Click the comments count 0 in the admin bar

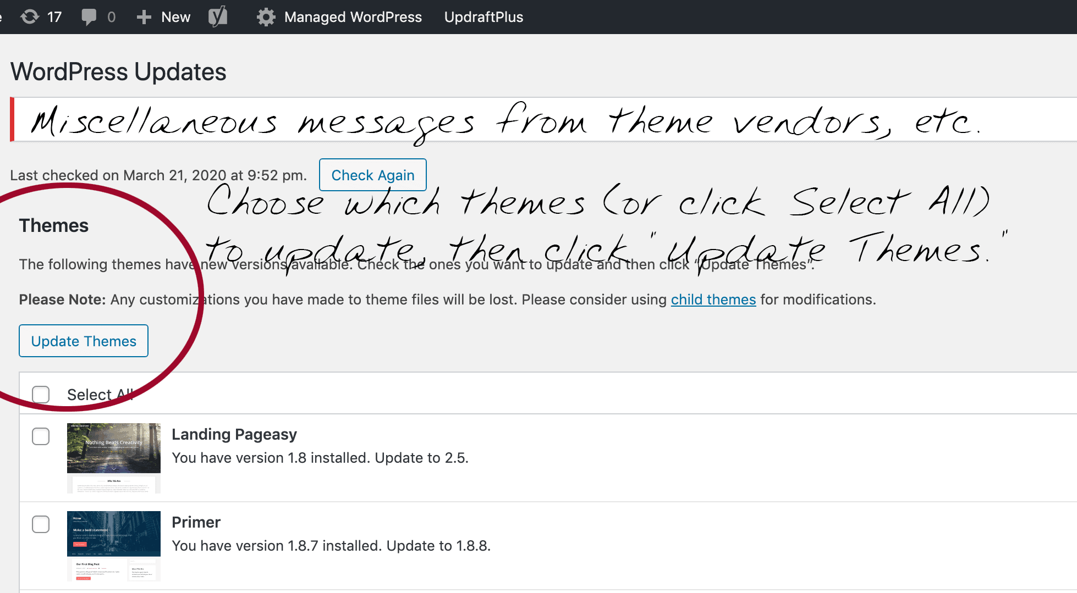(112, 17)
